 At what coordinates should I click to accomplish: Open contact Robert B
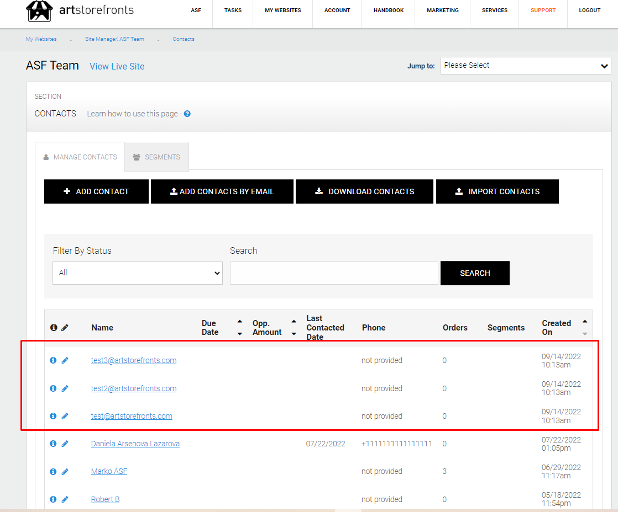(x=105, y=499)
